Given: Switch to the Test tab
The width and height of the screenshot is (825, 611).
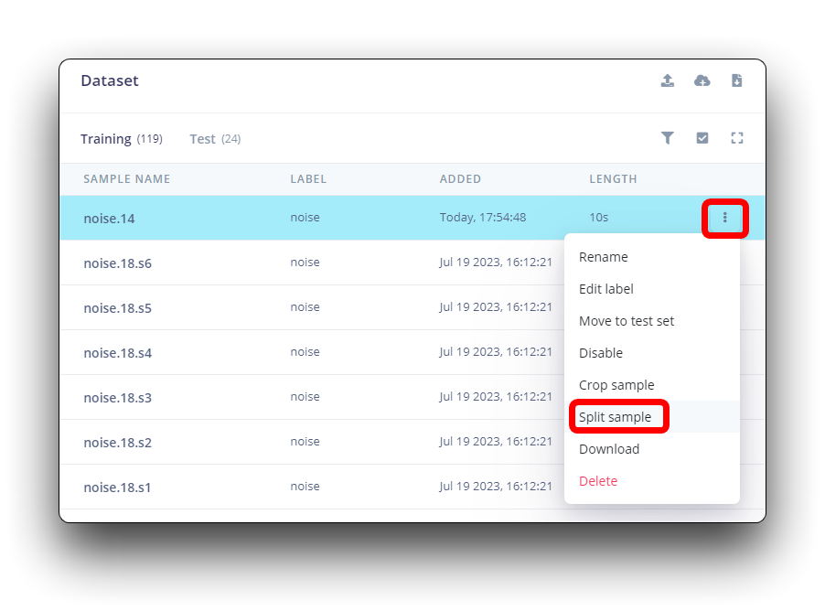Looking at the screenshot, I should coord(215,139).
